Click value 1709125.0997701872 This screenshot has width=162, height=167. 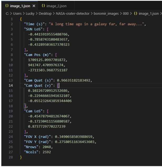point(47,60)
